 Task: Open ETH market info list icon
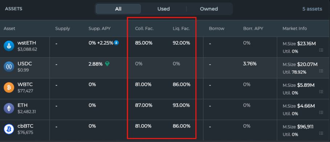321,113
